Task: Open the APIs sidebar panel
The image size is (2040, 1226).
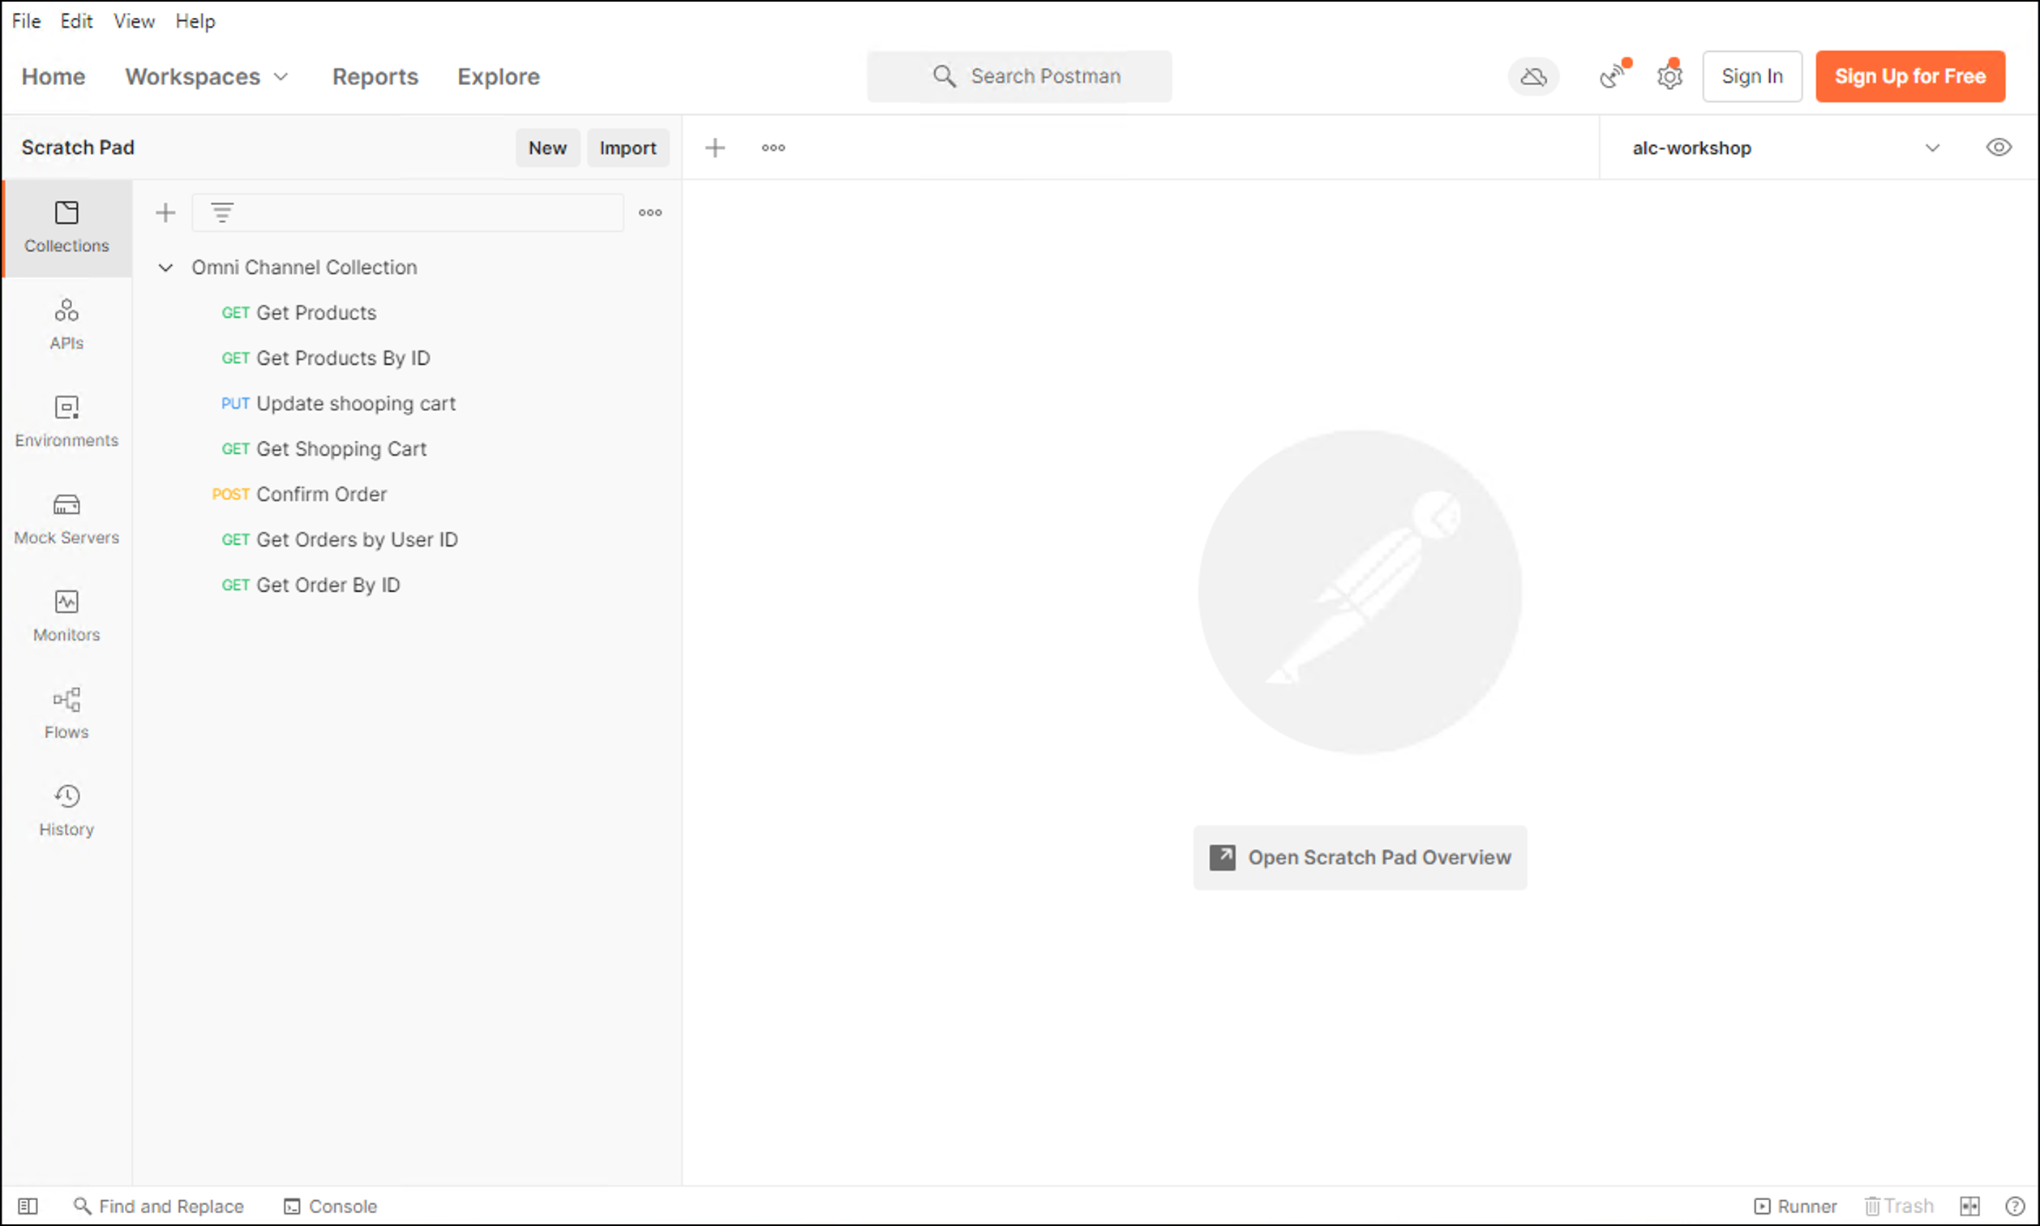Action: coord(66,324)
